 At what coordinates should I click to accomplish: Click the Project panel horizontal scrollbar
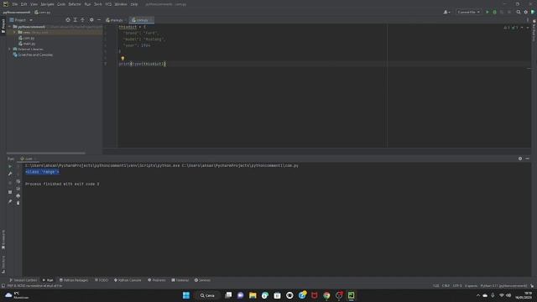coord(45,153)
